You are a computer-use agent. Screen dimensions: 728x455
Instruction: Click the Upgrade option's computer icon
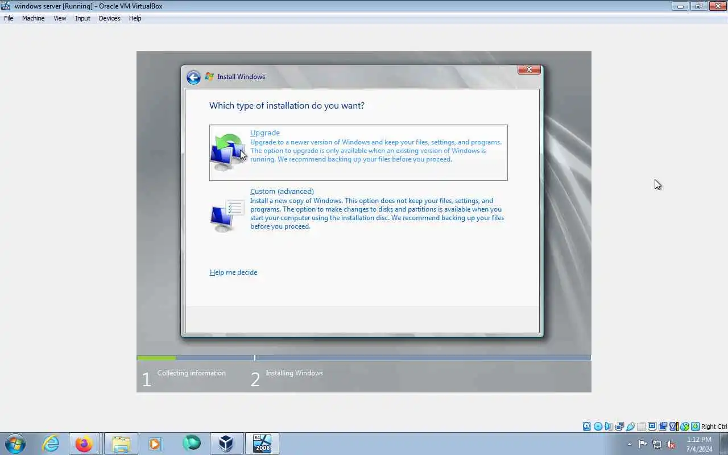[x=227, y=152]
